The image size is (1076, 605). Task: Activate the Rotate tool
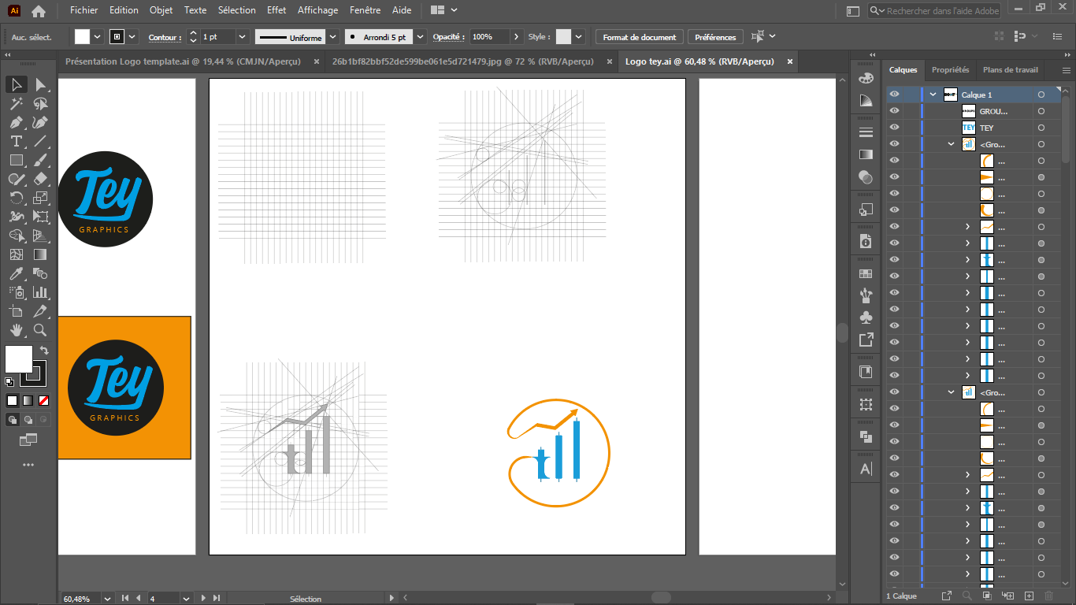tap(17, 199)
